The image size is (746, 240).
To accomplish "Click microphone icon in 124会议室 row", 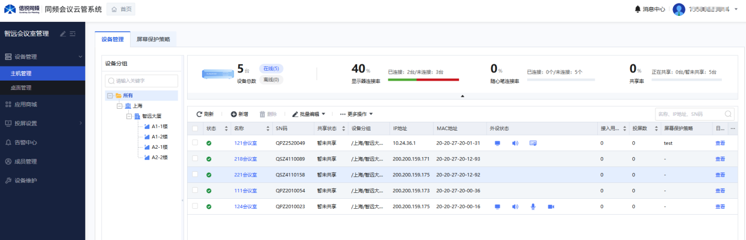I will click(x=533, y=206).
